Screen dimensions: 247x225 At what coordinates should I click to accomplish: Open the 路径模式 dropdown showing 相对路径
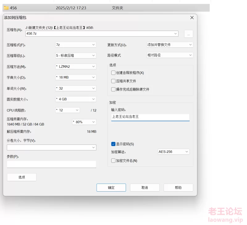tap(170, 55)
